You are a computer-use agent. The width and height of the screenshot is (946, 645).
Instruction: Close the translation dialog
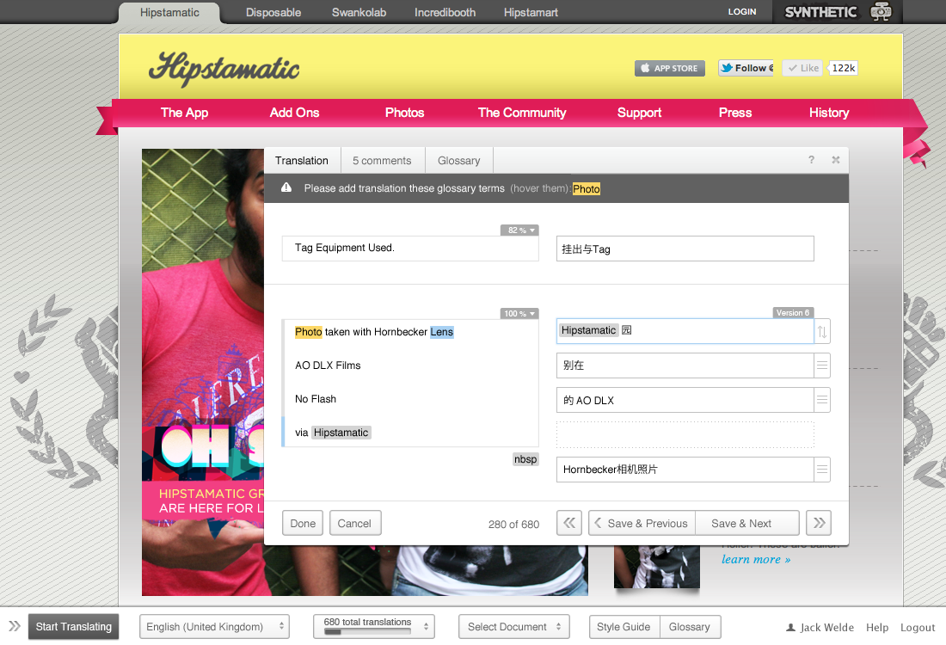point(836,160)
